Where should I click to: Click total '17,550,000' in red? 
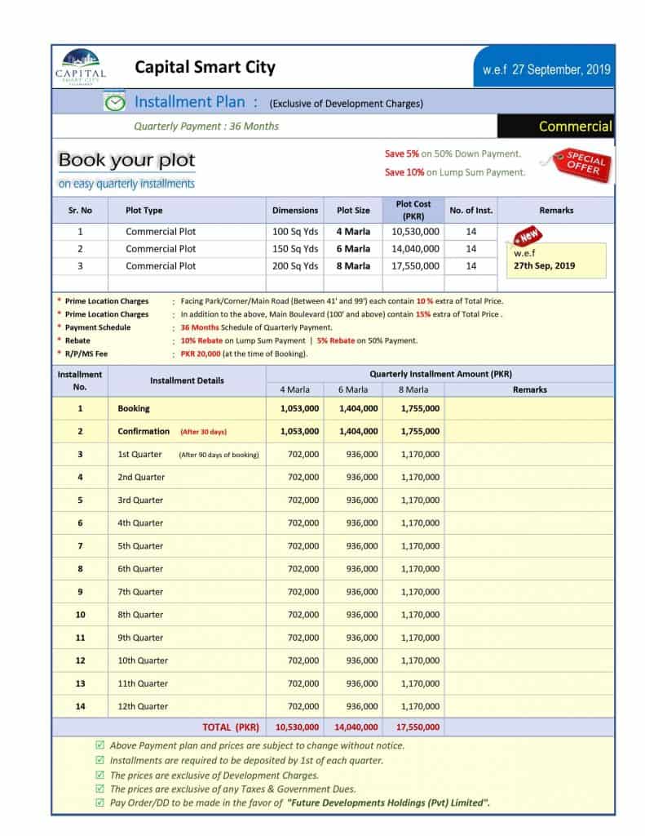point(418,727)
